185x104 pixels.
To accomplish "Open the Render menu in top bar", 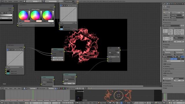I will point(10,1).
